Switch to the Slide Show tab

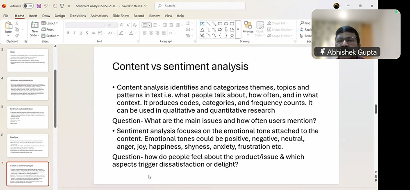121,16
